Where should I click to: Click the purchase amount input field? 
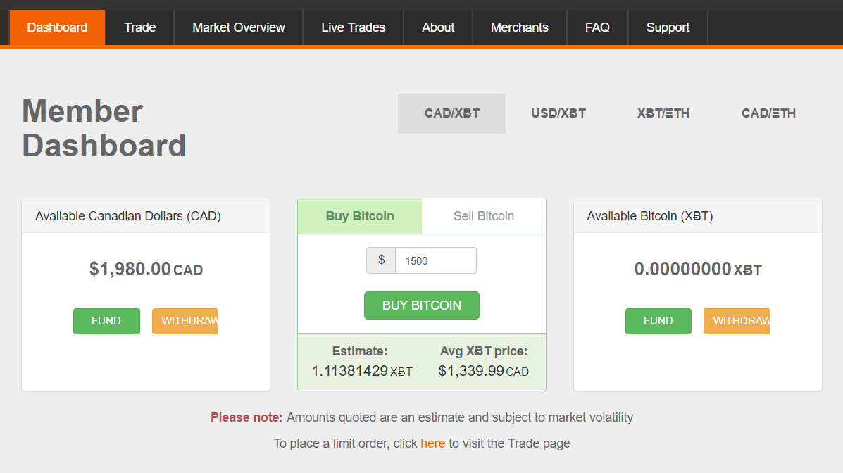point(435,260)
